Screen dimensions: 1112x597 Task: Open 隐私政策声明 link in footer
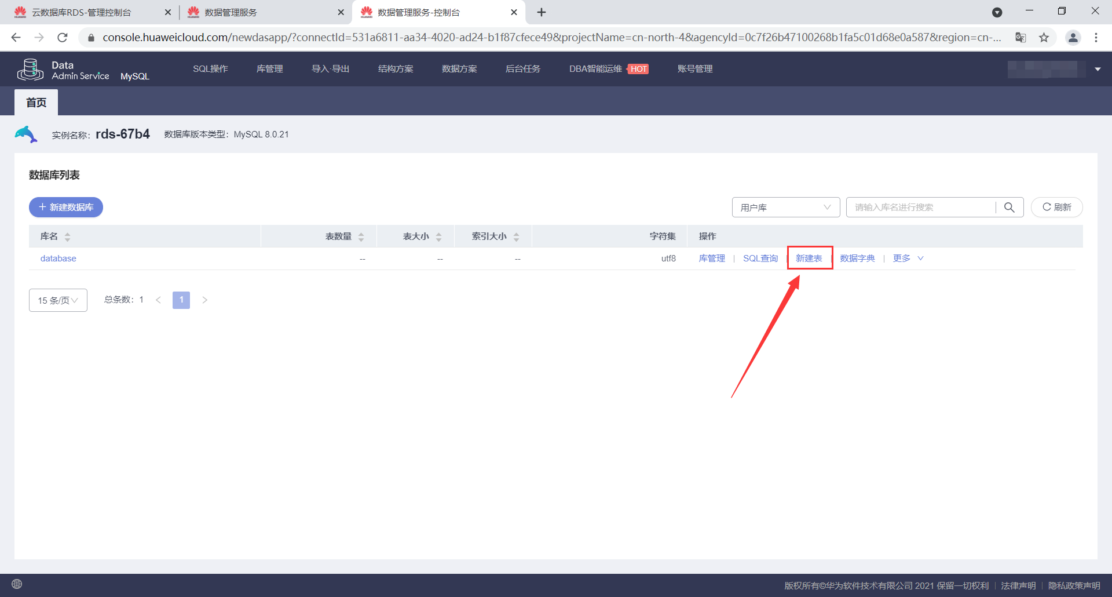1074,585
